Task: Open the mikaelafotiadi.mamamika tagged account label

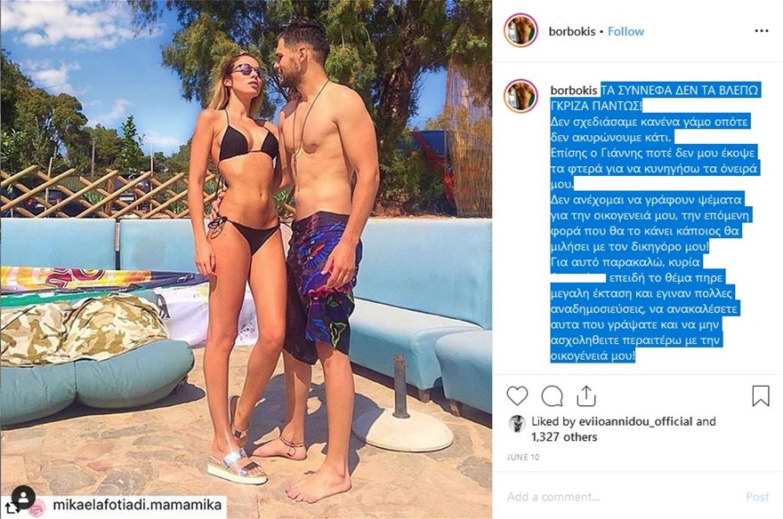Action: point(137,505)
